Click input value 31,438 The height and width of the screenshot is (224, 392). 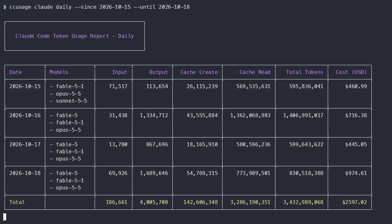point(118,115)
